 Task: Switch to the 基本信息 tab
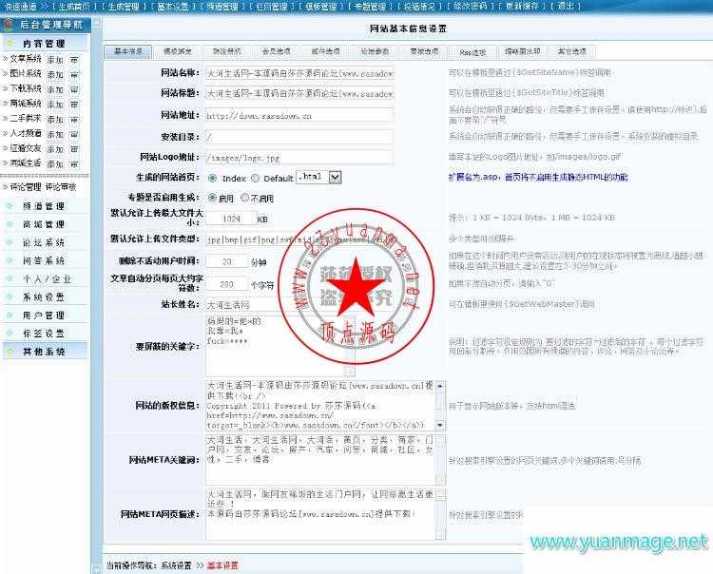pos(127,52)
